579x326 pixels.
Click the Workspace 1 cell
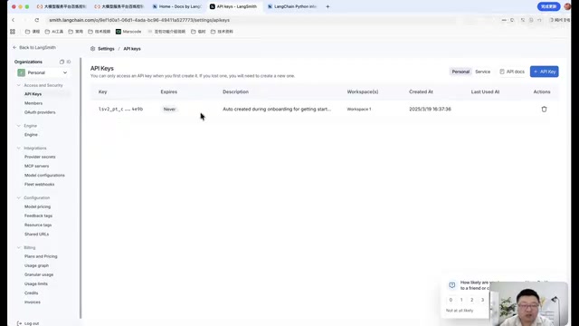tap(359, 110)
